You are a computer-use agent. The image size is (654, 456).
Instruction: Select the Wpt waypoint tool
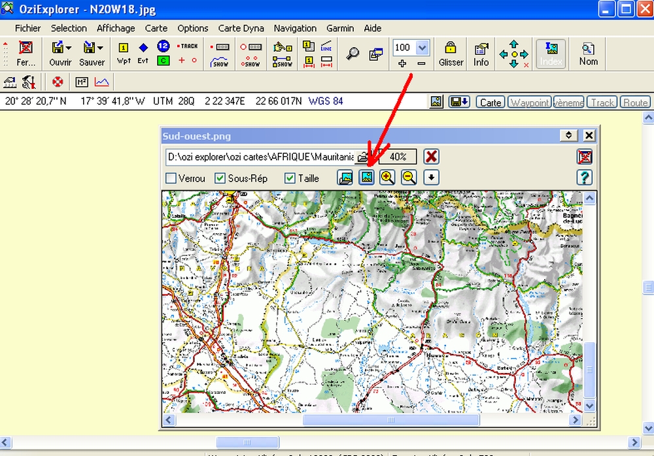point(123,54)
